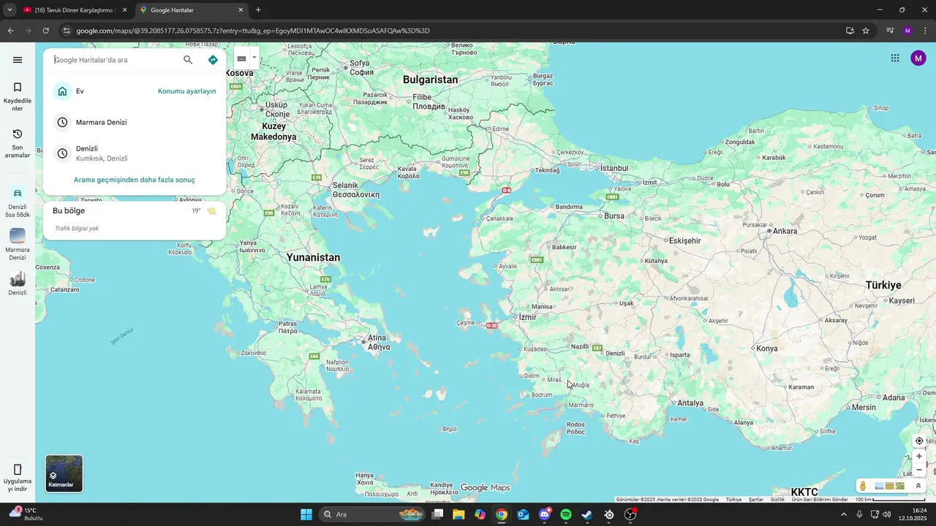Click the search magnifier icon in Maps

coord(188,60)
